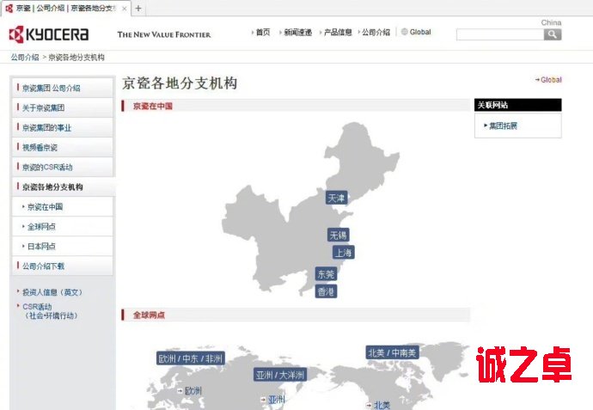Select 无锡 marker on China map

[338, 235]
